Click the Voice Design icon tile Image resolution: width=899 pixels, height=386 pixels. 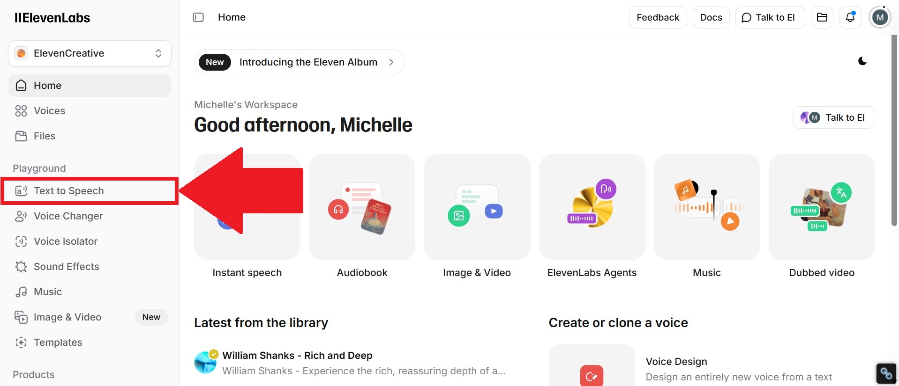592,365
